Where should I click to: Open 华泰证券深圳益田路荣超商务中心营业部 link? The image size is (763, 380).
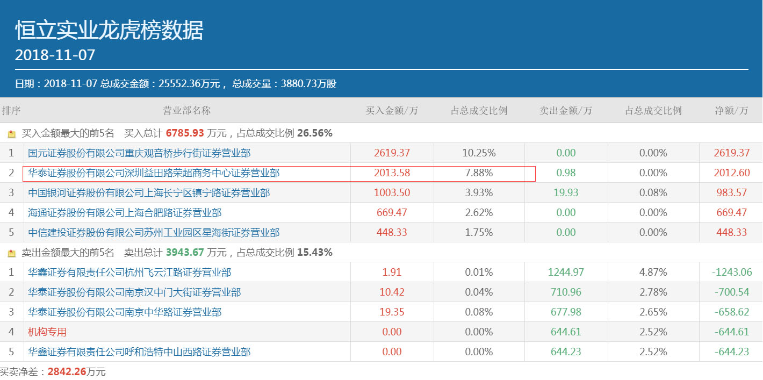tap(154, 173)
